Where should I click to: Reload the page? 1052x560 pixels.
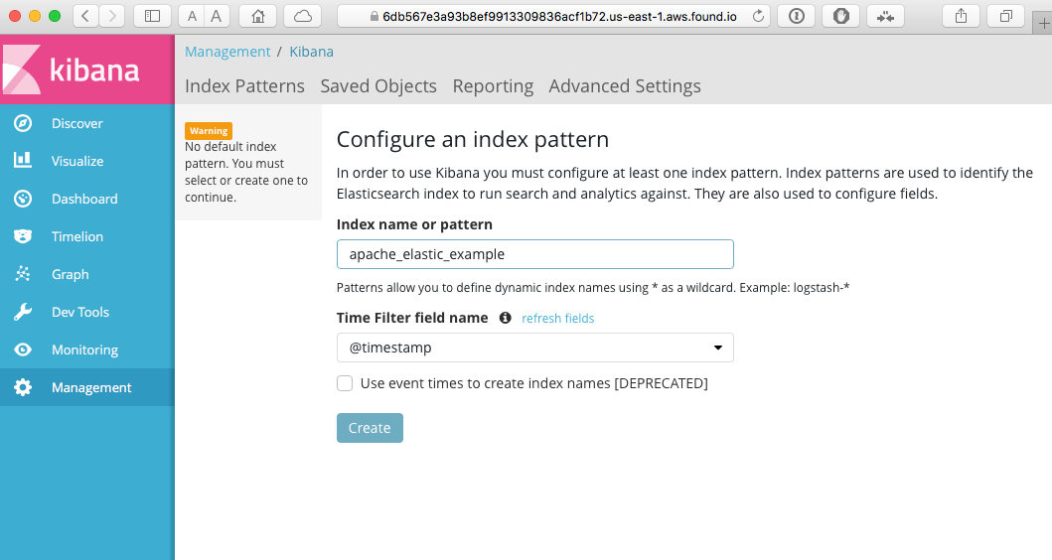coord(758,16)
